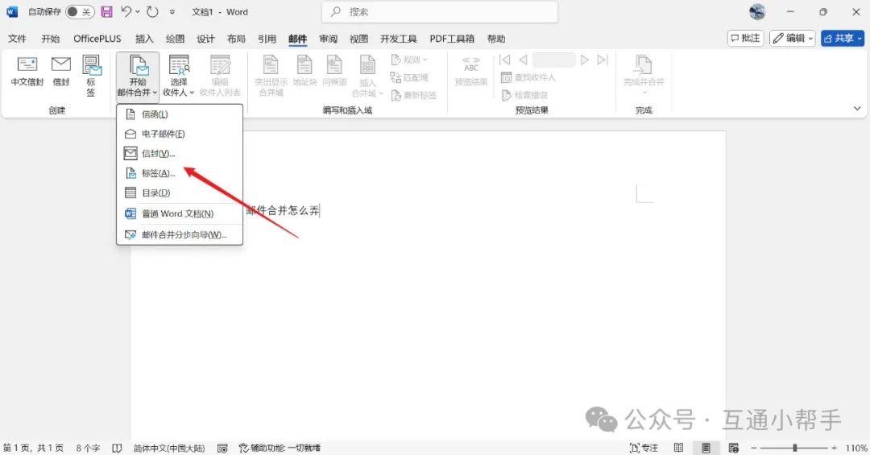Viewport: 870px width, 455px height.
Task: Switch to the PDF工具箱 tab
Action: (x=452, y=39)
